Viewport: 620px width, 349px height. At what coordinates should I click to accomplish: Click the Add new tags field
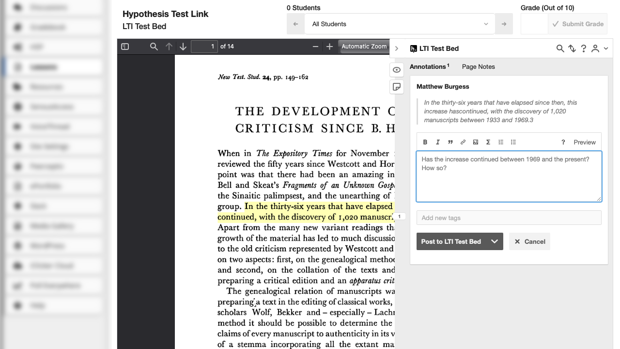pos(509,218)
